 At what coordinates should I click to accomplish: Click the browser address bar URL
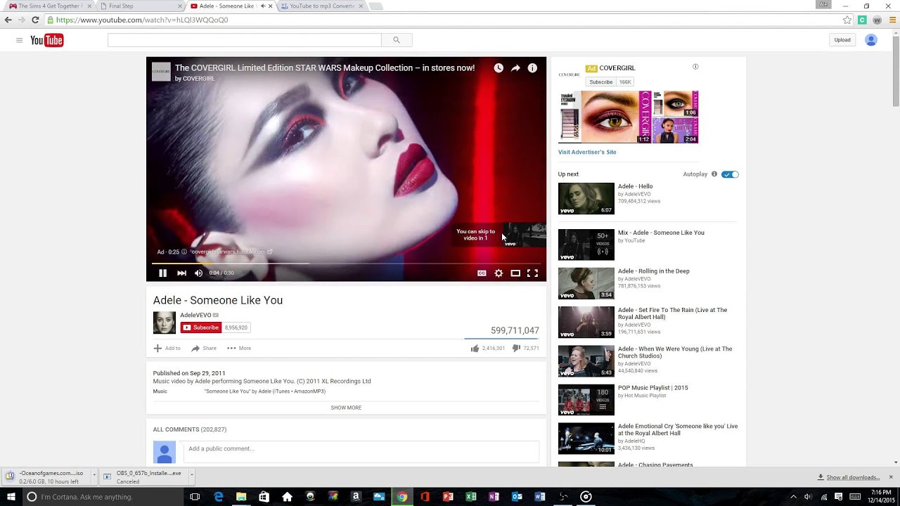142,20
